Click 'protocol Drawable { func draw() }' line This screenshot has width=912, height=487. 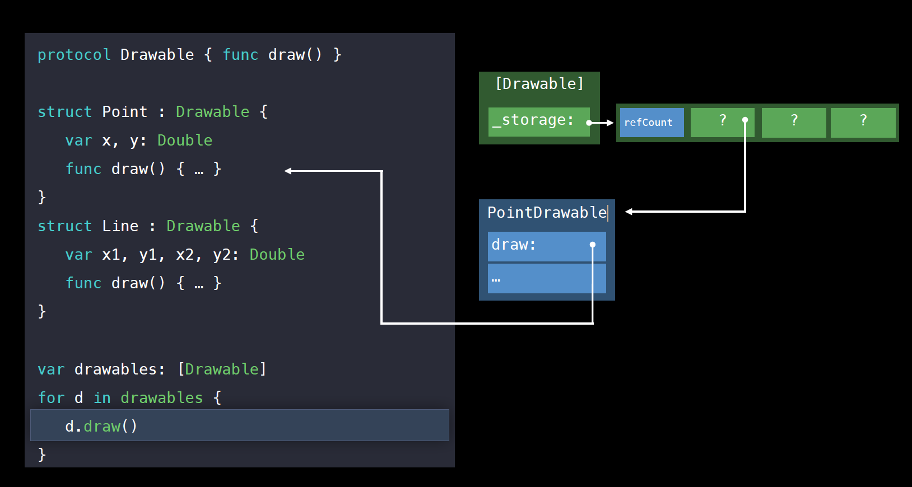(x=189, y=55)
